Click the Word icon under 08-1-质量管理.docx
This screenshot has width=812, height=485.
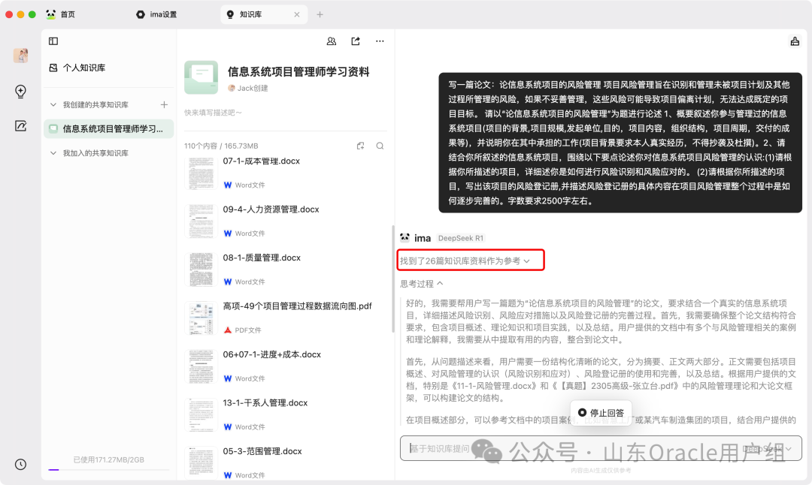pos(227,282)
